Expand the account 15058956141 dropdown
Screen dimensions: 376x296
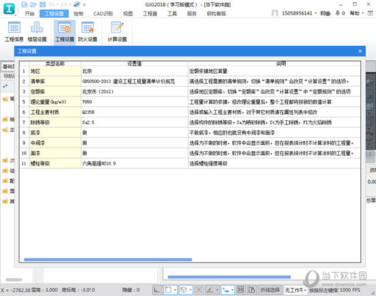tap(316, 13)
